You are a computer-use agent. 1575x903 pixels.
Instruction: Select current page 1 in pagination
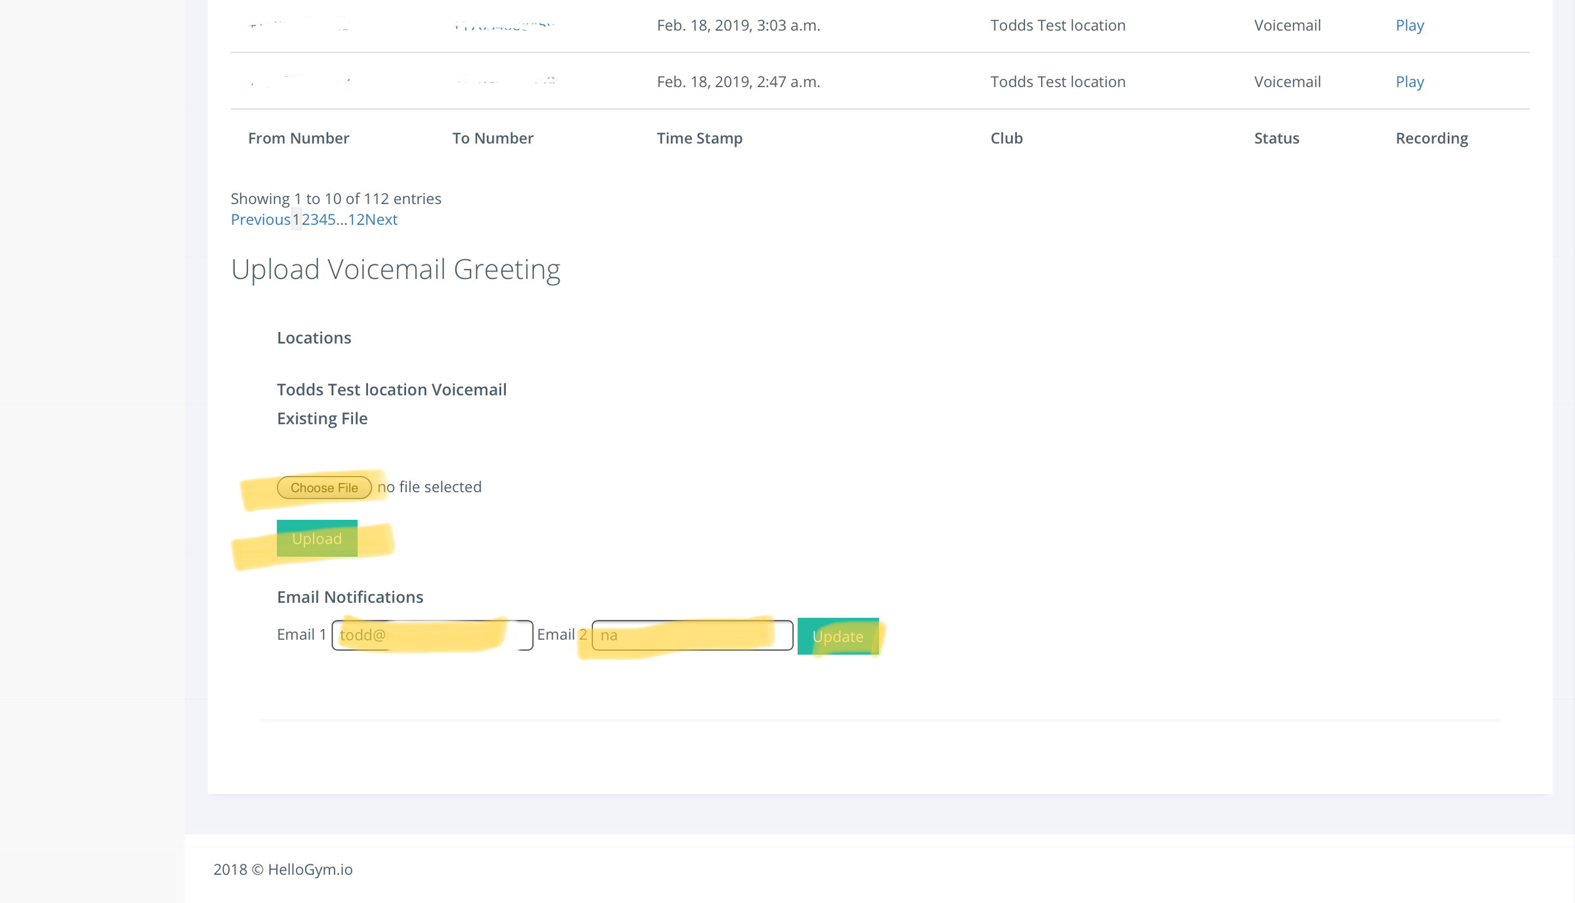(296, 220)
